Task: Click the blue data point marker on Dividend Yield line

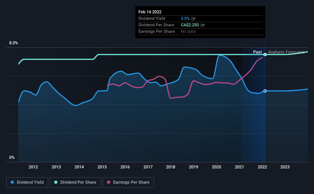Action: coord(265,91)
